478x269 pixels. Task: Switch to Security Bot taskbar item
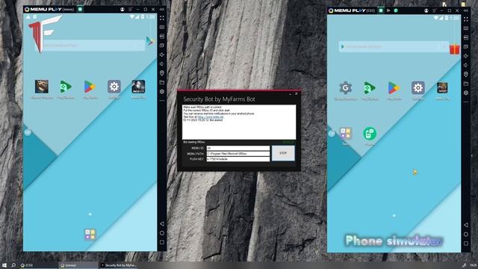(119, 265)
